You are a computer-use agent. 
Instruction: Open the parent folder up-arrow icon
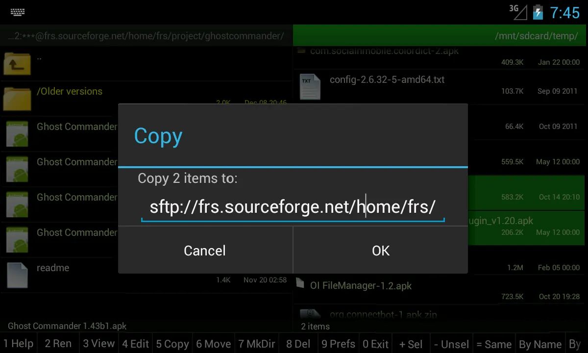[x=17, y=63]
